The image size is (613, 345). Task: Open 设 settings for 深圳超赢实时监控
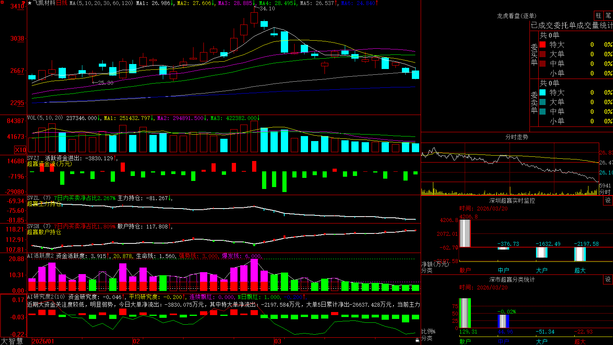(x=608, y=200)
